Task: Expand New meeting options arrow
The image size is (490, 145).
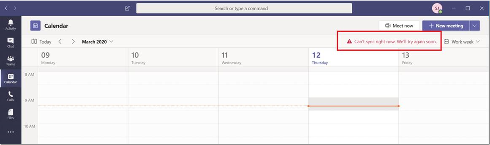Action: [x=475, y=26]
